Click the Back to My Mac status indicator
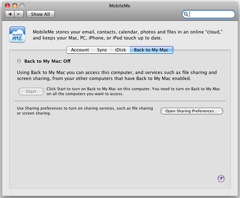 (x=19, y=61)
